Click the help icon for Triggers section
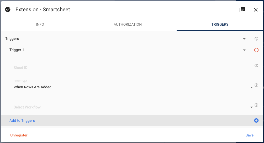The height and width of the screenshot is (143, 264). coord(256,39)
